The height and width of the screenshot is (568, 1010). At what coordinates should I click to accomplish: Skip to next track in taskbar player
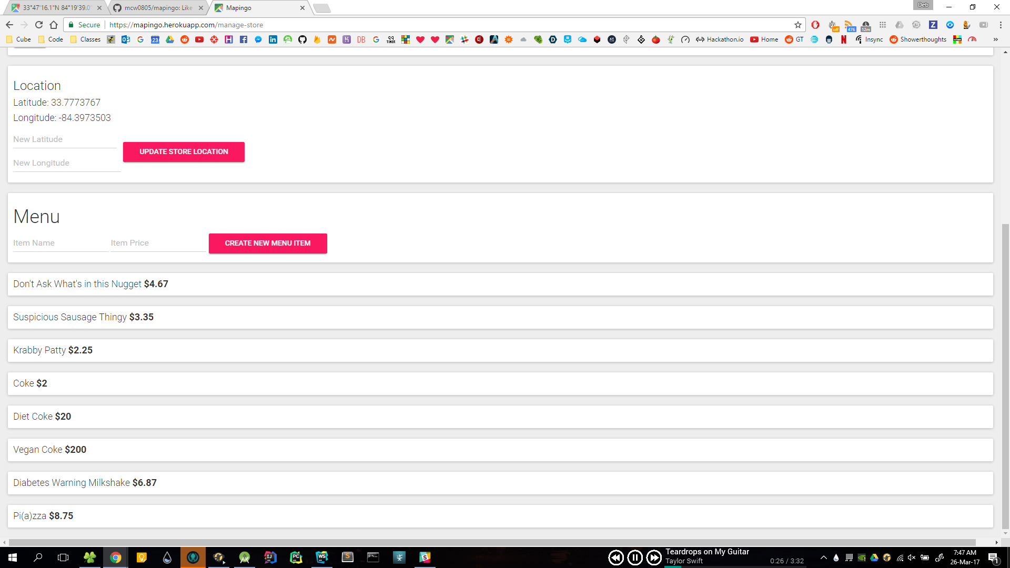[x=654, y=557]
